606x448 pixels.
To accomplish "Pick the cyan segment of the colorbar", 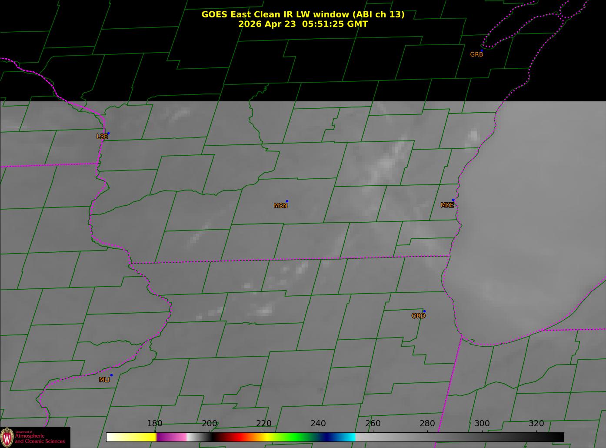I will pyautogui.click(x=346, y=437).
